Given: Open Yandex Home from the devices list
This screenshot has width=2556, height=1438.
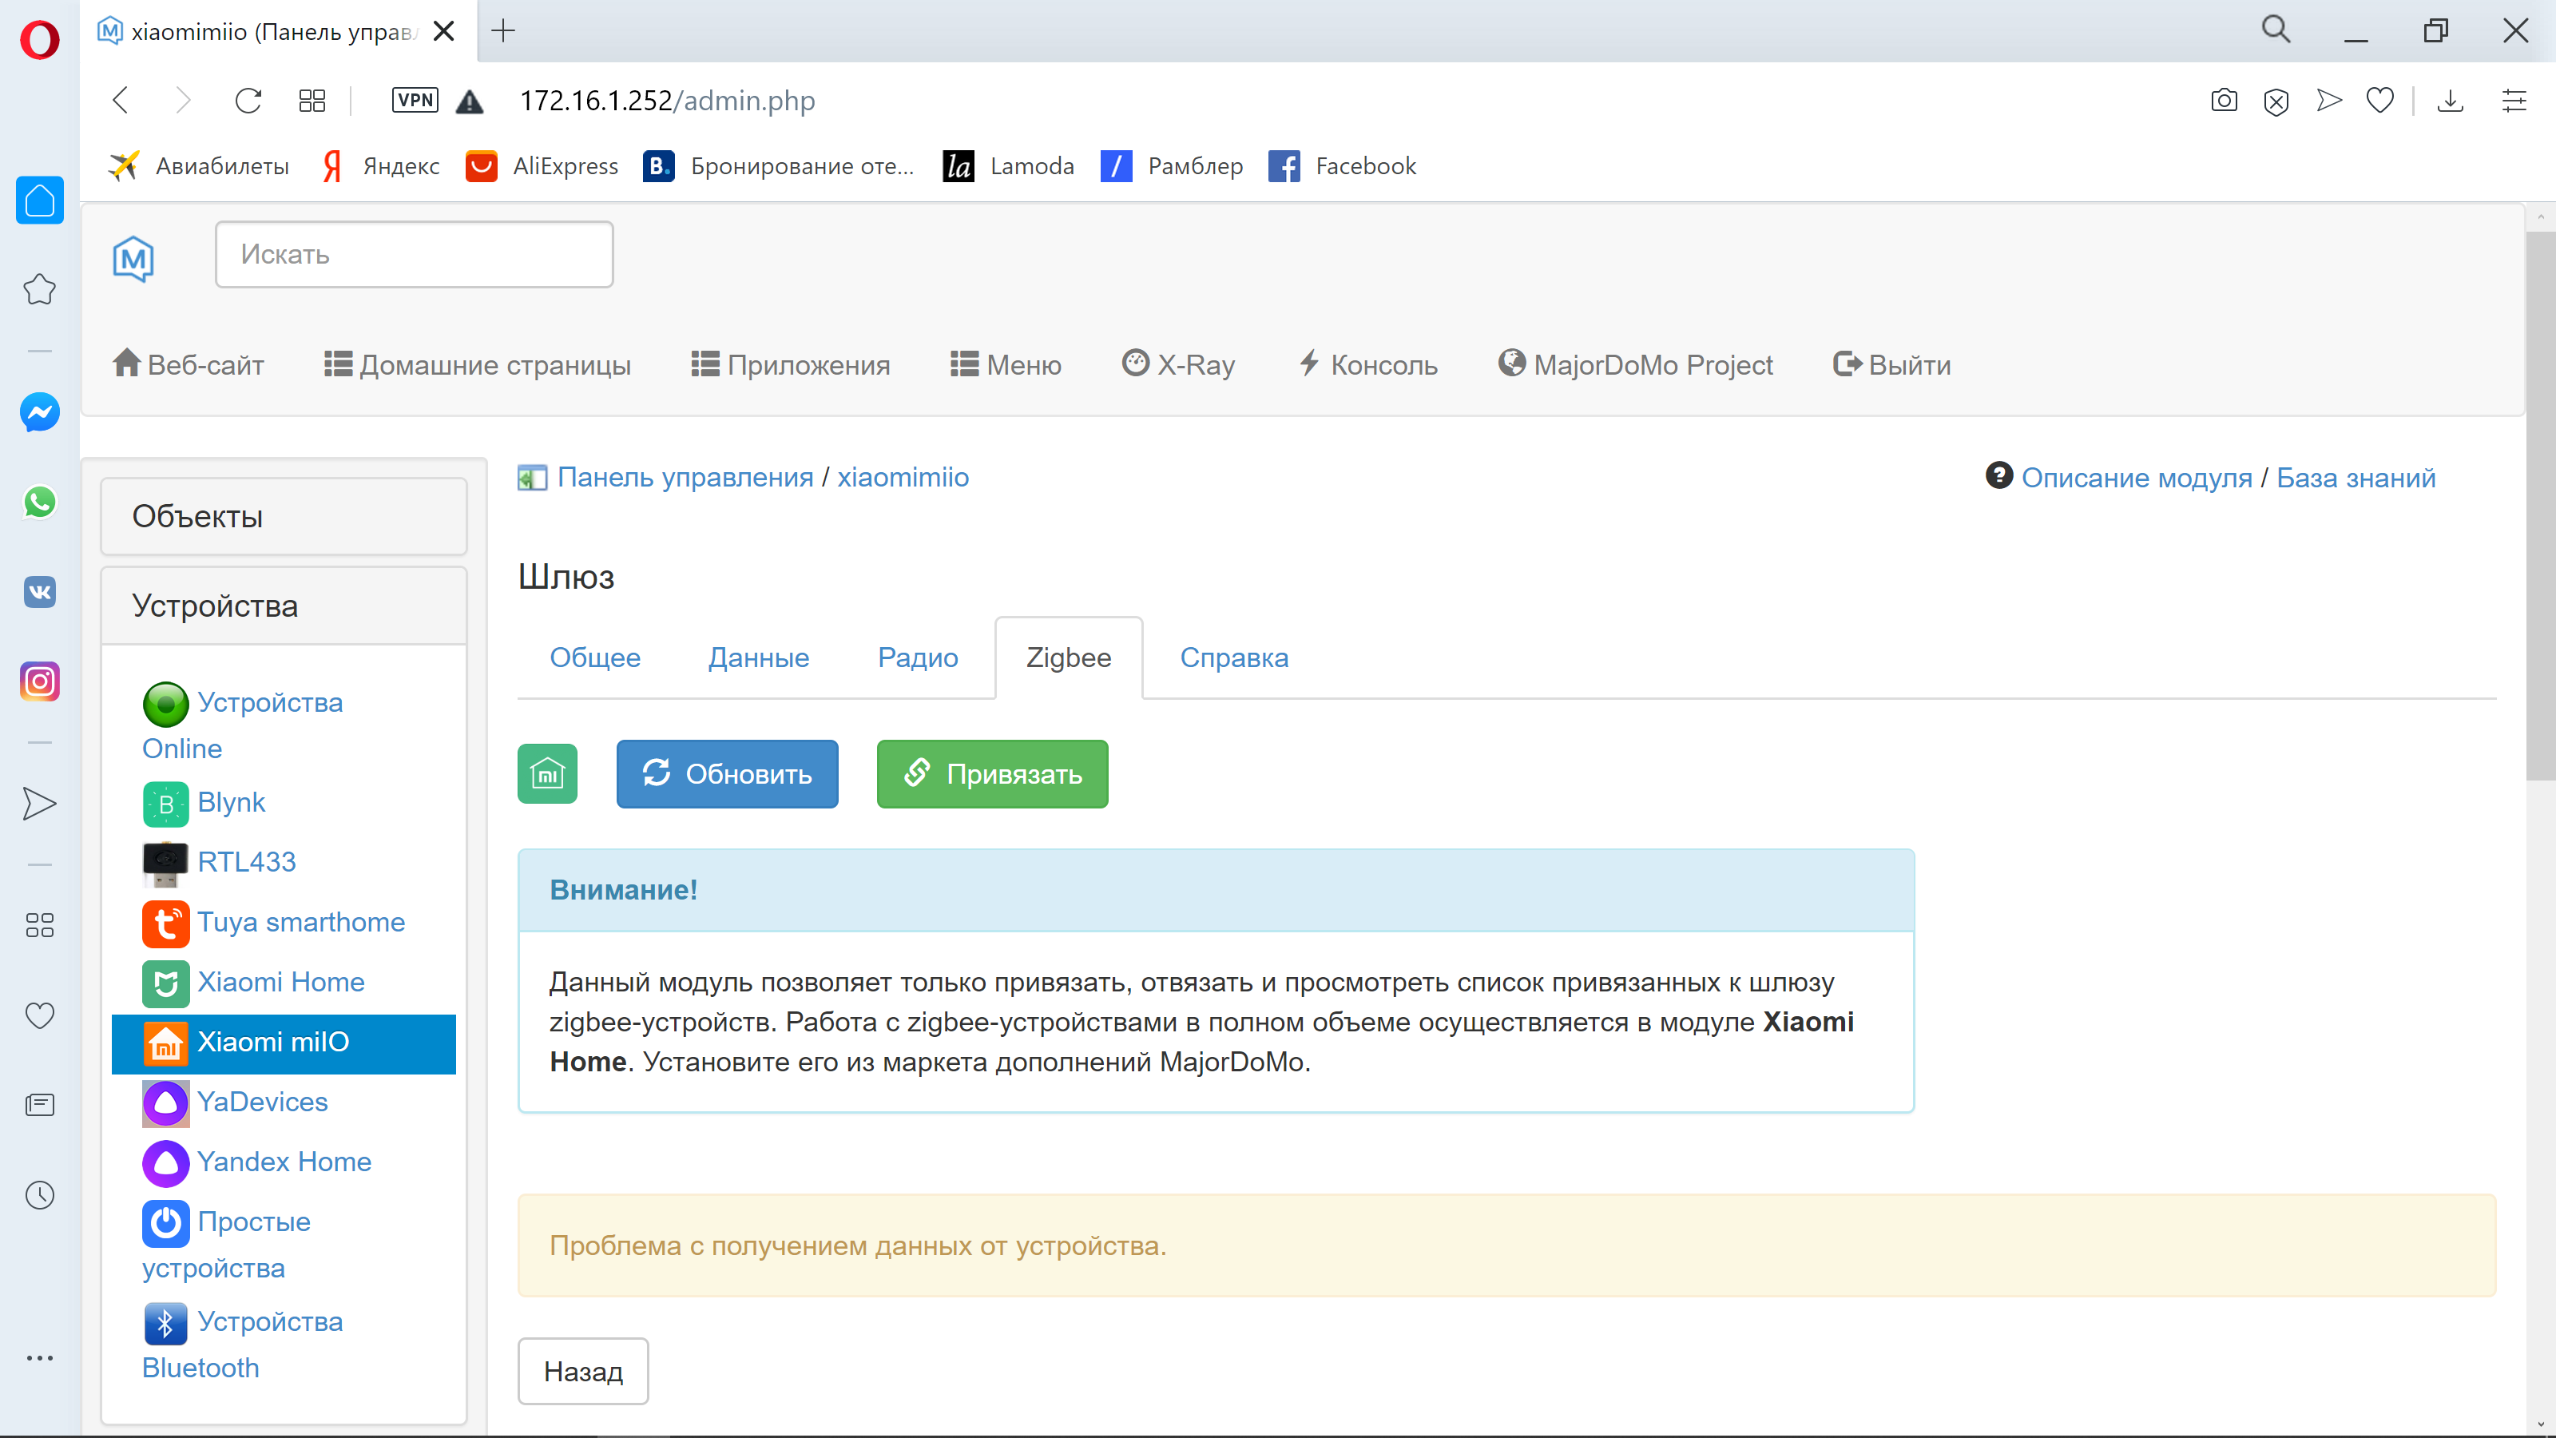Looking at the screenshot, I should (285, 1161).
